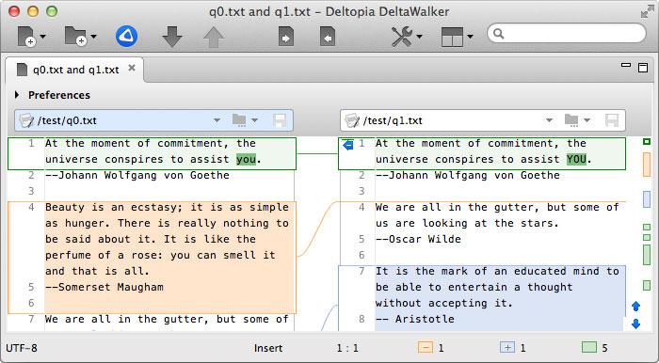Click the Insert mode status indicator
659x363 pixels.
click(268, 348)
